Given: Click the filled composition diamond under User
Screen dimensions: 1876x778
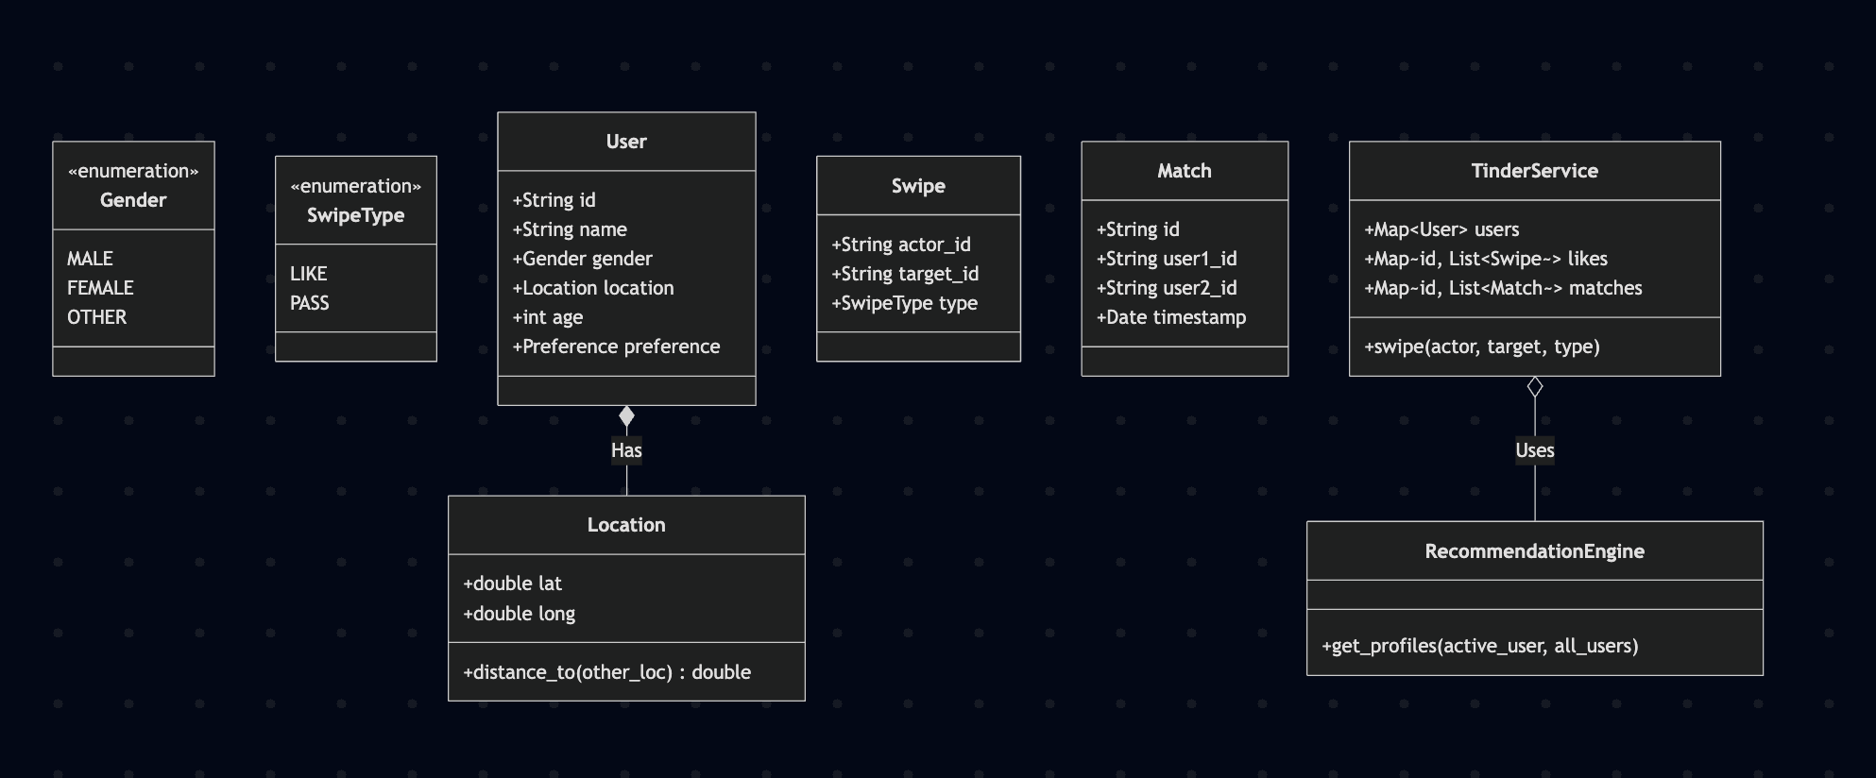Looking at the screenshot, I should tap(626, 415).
